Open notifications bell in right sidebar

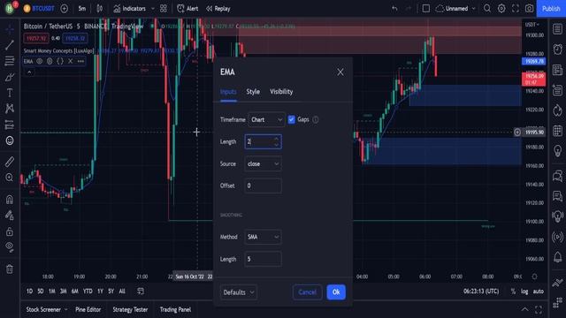(x=557, y=257)
